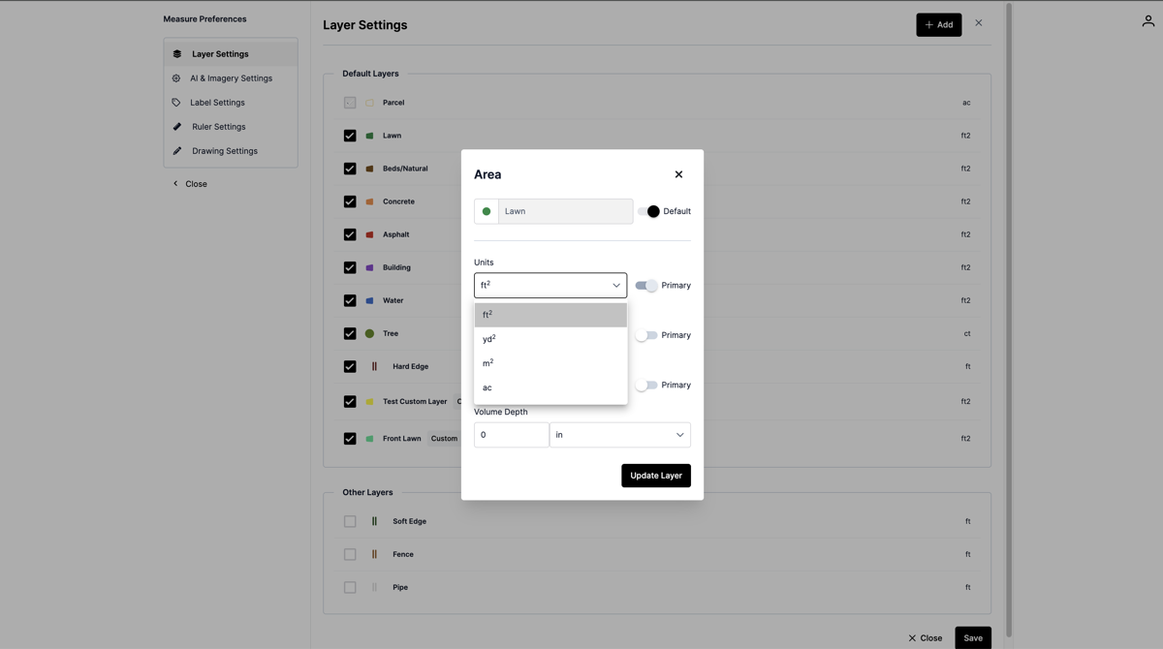Open the Lawn green color swatch
The width and height of the screenshot is (1163, 649).
click(x=487, y=211)
